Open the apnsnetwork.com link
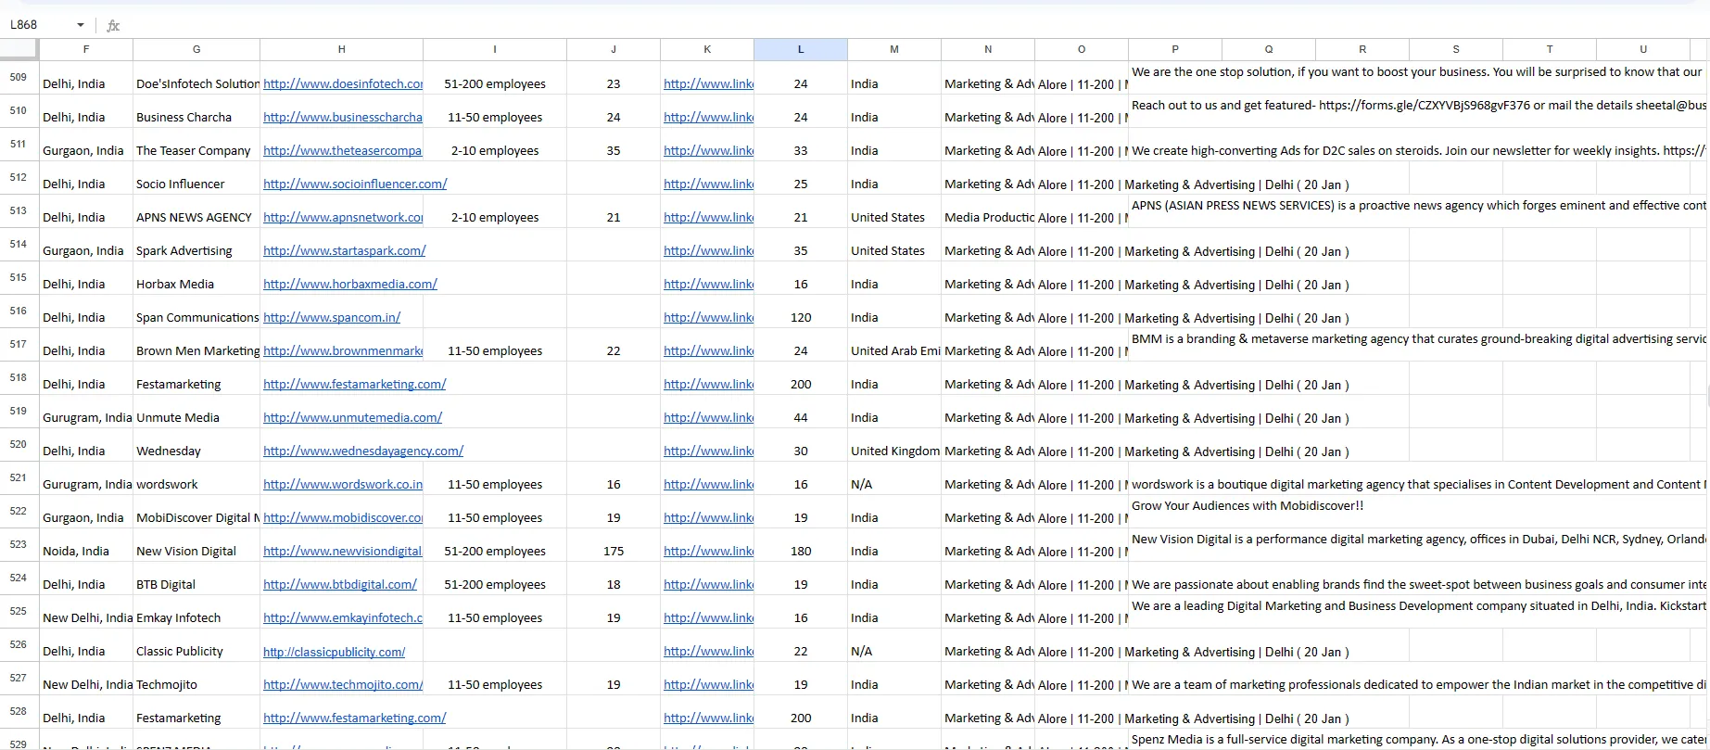 click(x=343, y=217)
